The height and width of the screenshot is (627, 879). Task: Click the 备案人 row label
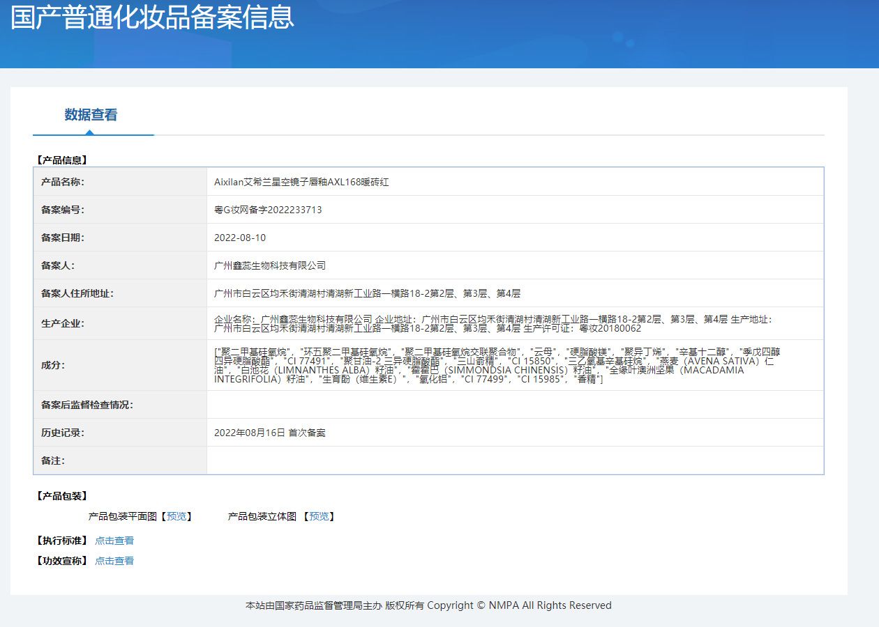[58, 265]
